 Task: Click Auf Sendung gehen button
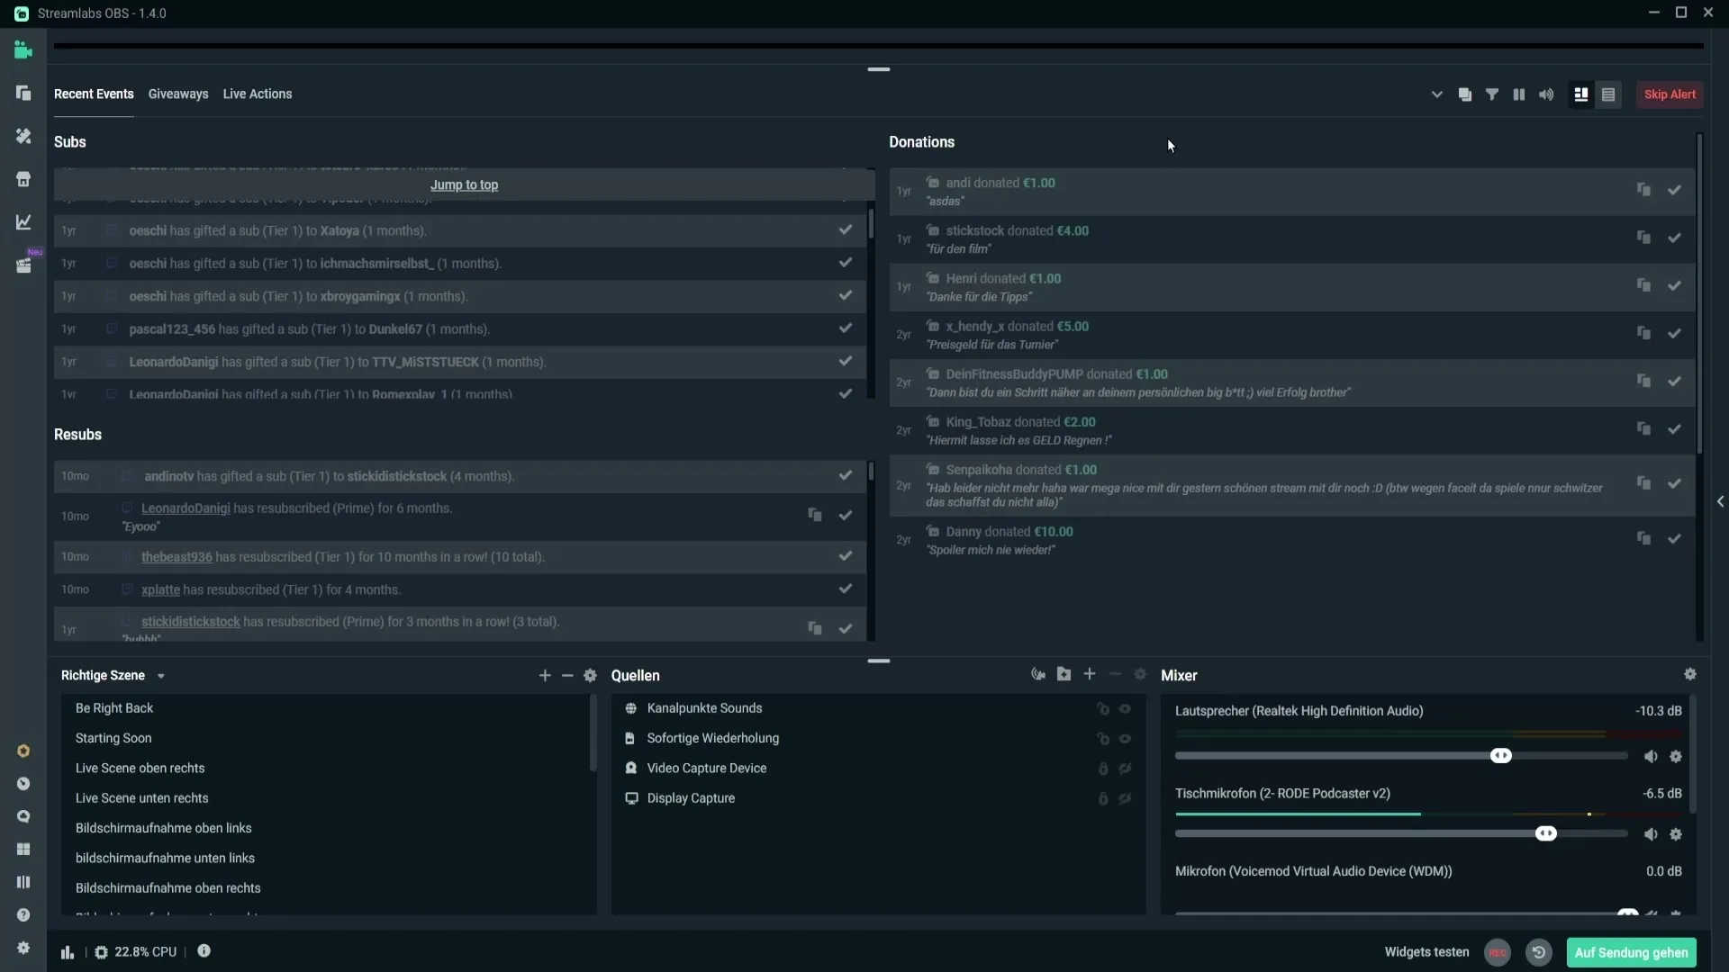pyautogui.click(x=1631, y=952)
